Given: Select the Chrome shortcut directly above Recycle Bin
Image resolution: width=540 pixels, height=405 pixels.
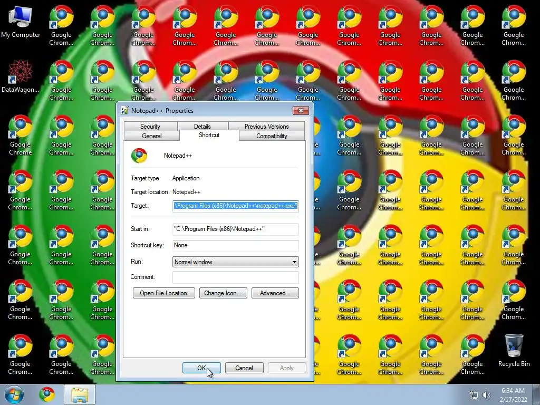Looking at the screenshot, I should (x=514, y=300).
